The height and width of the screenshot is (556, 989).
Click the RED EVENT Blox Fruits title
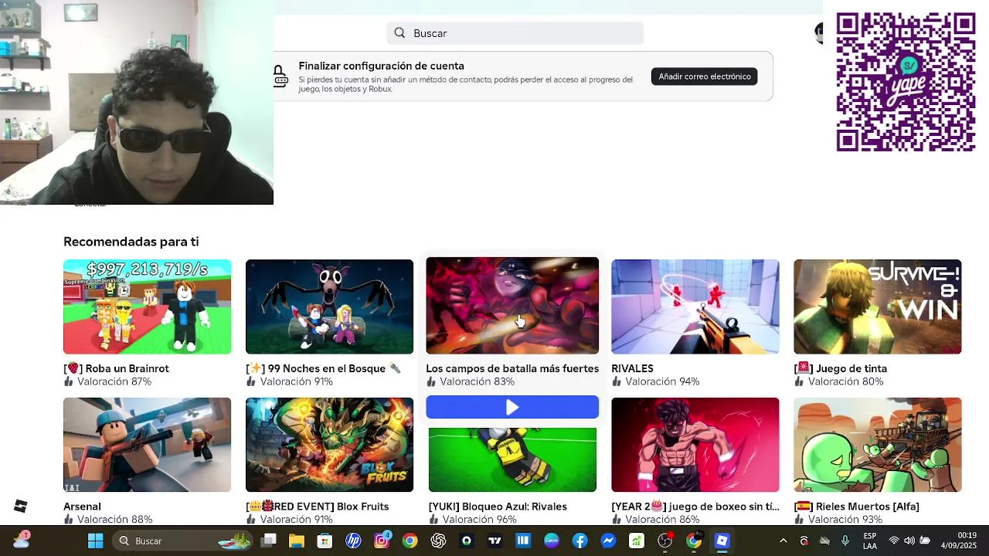[317, 507]
